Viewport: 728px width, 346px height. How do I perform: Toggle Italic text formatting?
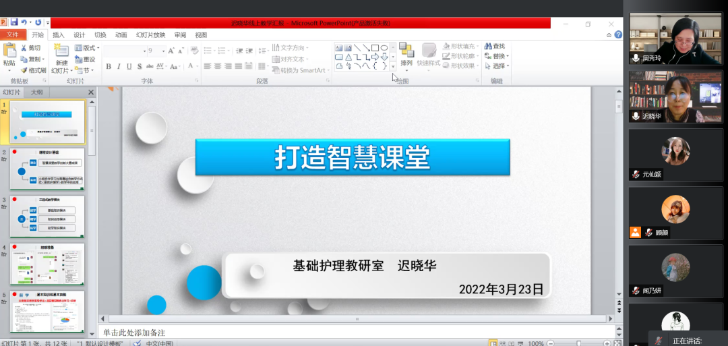tap(119, 66)
